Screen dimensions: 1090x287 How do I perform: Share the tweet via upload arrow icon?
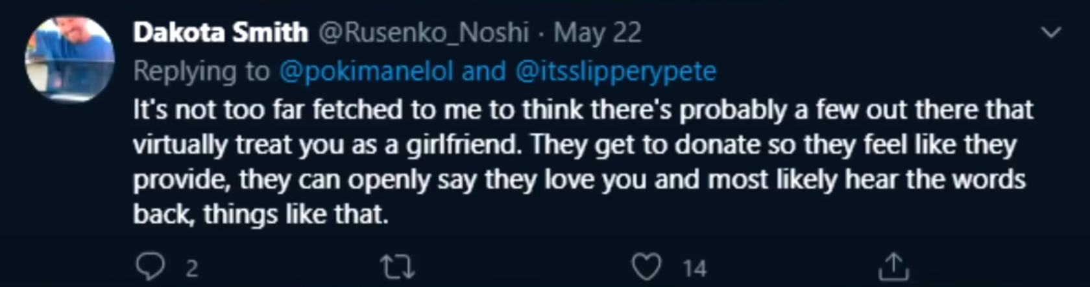click(893, 266)
